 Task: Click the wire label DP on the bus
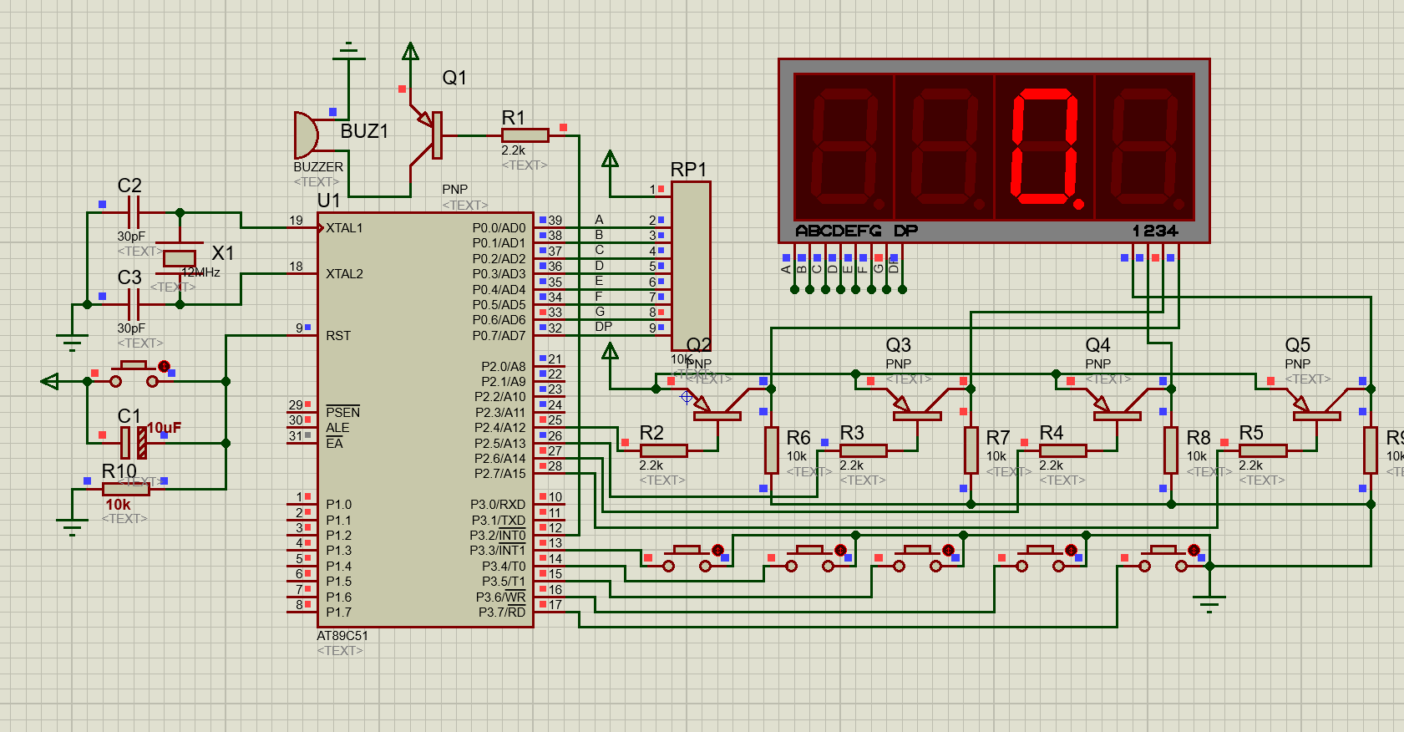(603, 327)
